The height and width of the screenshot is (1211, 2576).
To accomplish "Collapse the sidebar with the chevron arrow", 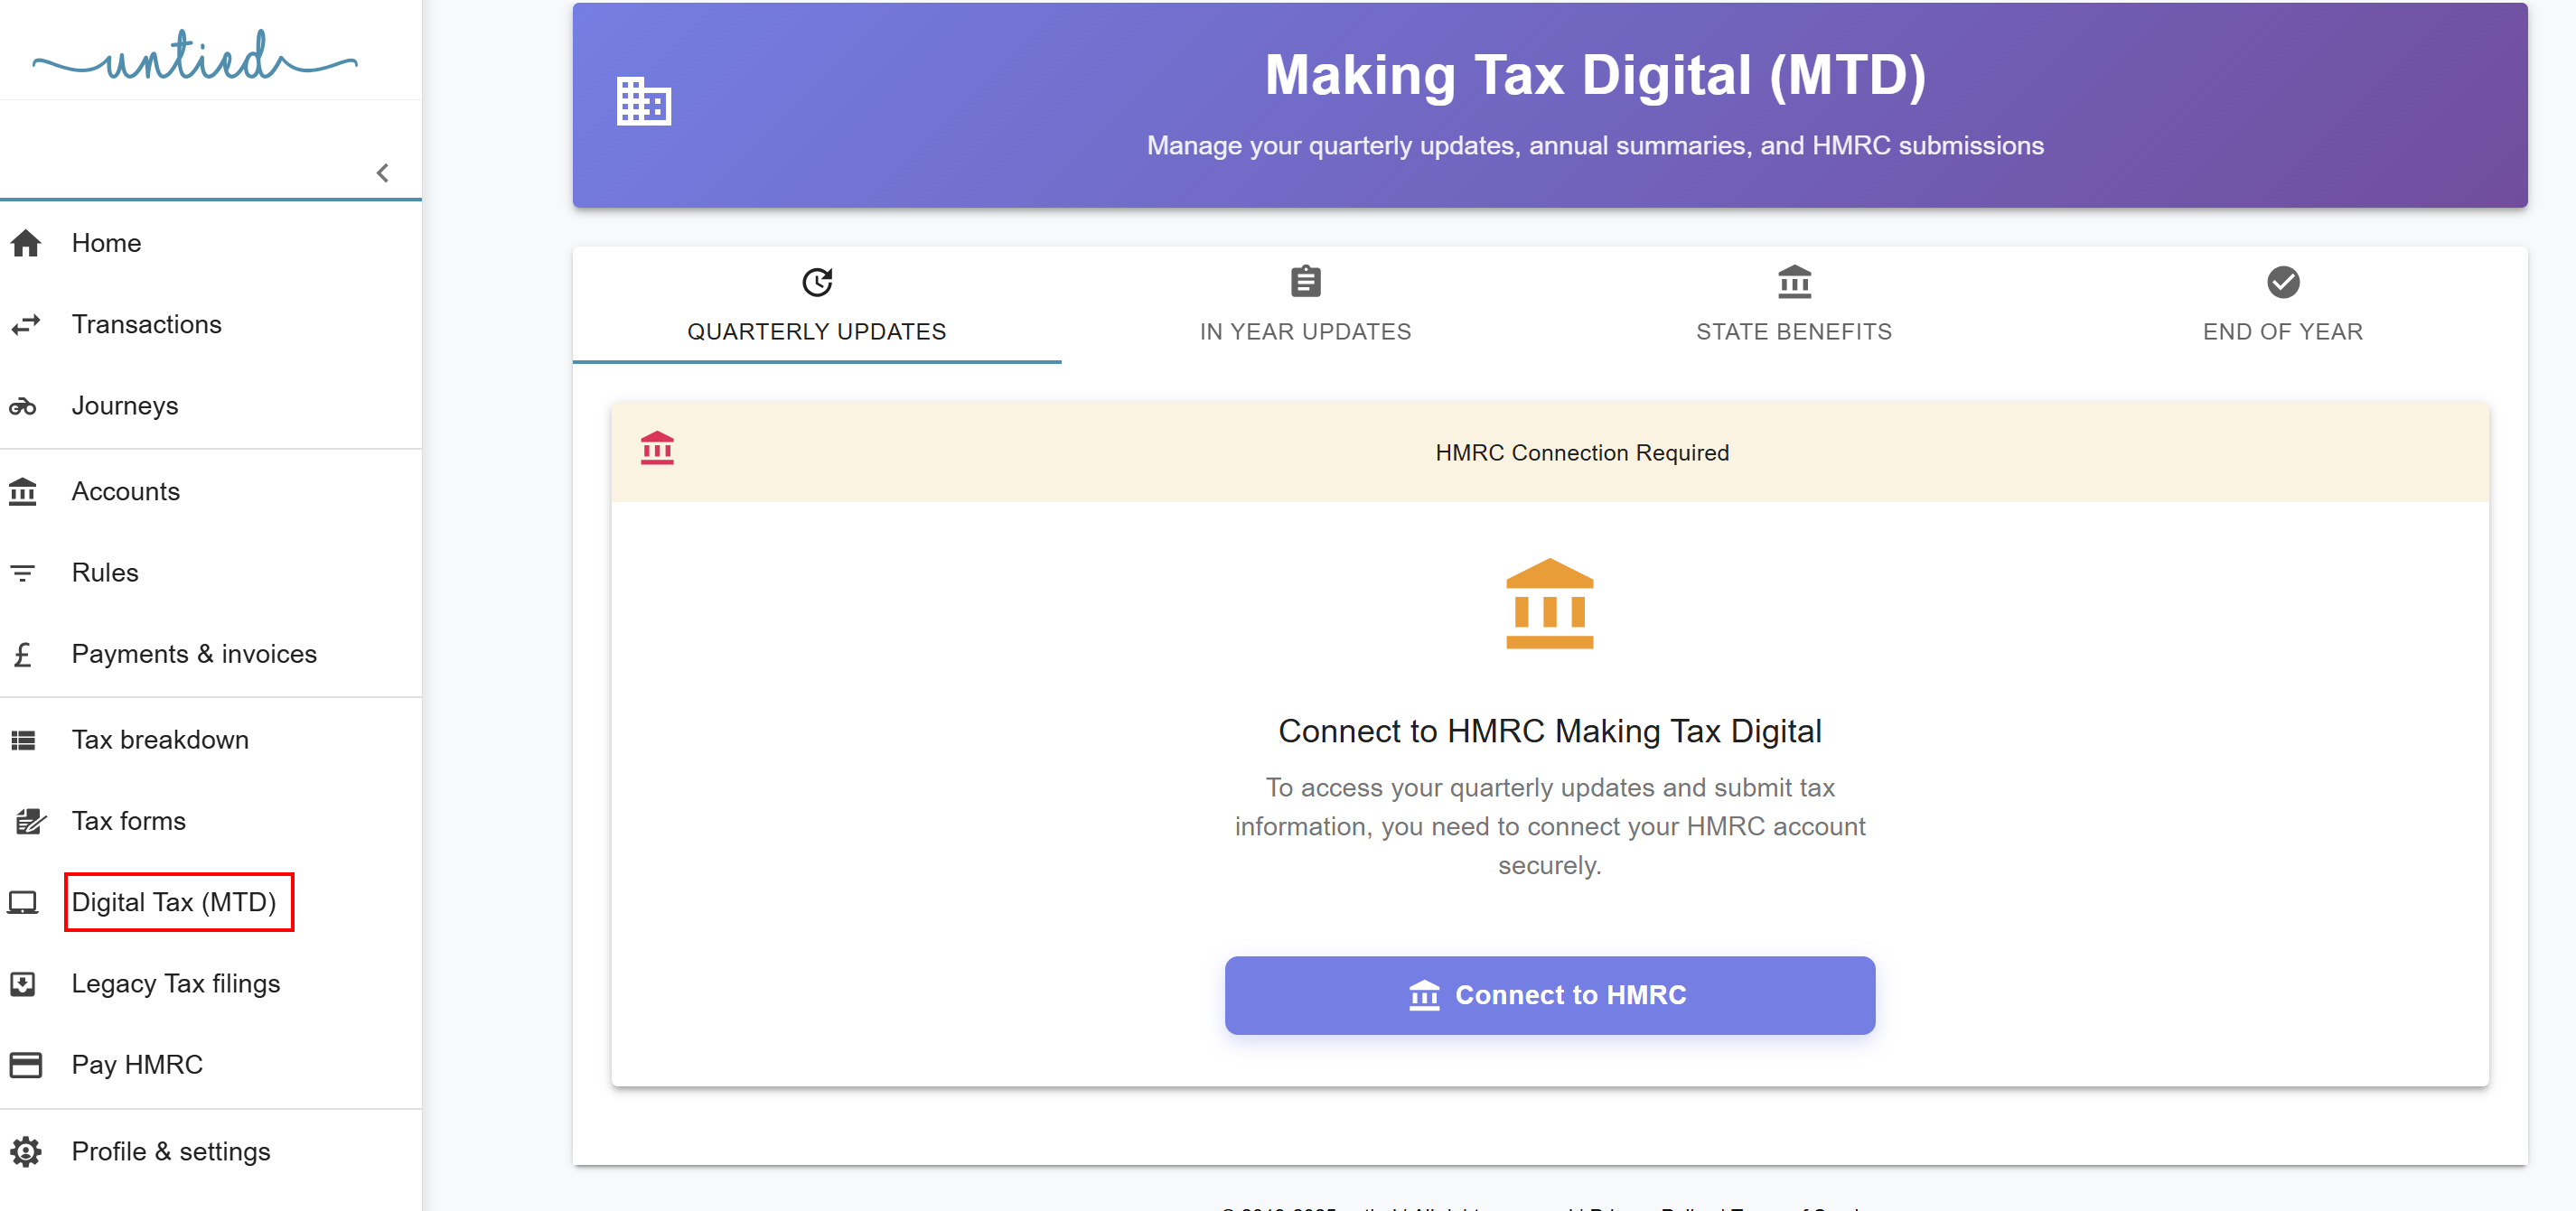I will tap(382, 174).
